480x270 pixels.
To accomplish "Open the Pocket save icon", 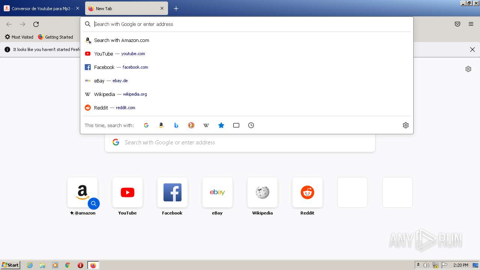I will click(457, 24).
